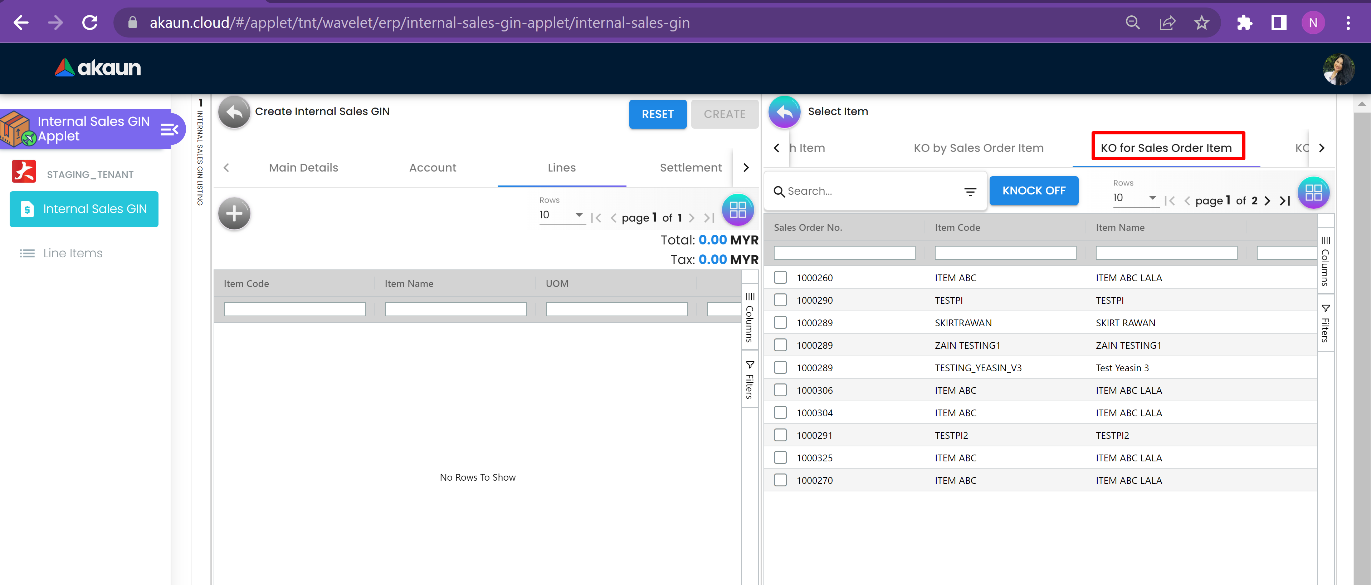Bookmark this page with star icon
The height and width of the screenshot is (585, 1371).
(x=1201, y=23)
